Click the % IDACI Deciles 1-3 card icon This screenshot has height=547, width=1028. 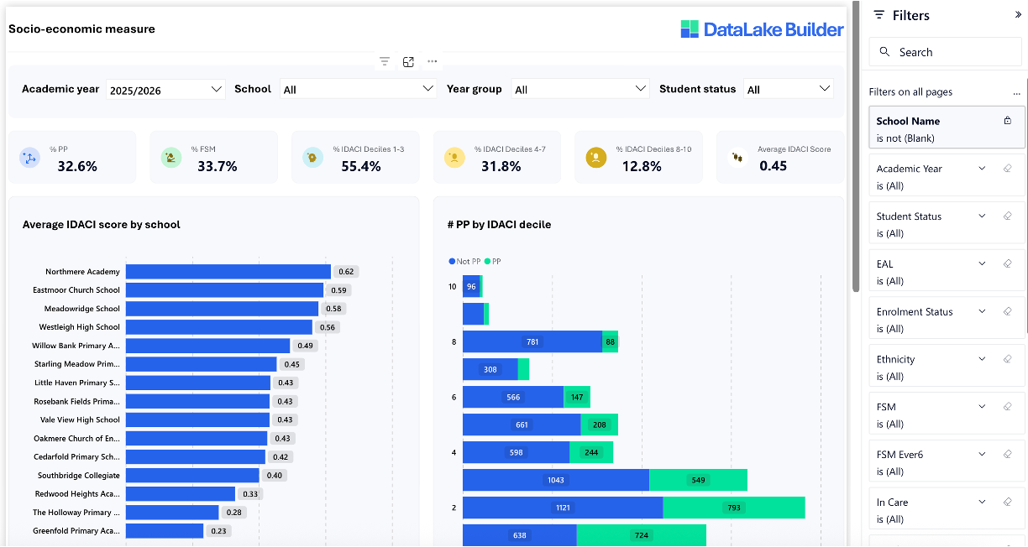coord(312,157)
